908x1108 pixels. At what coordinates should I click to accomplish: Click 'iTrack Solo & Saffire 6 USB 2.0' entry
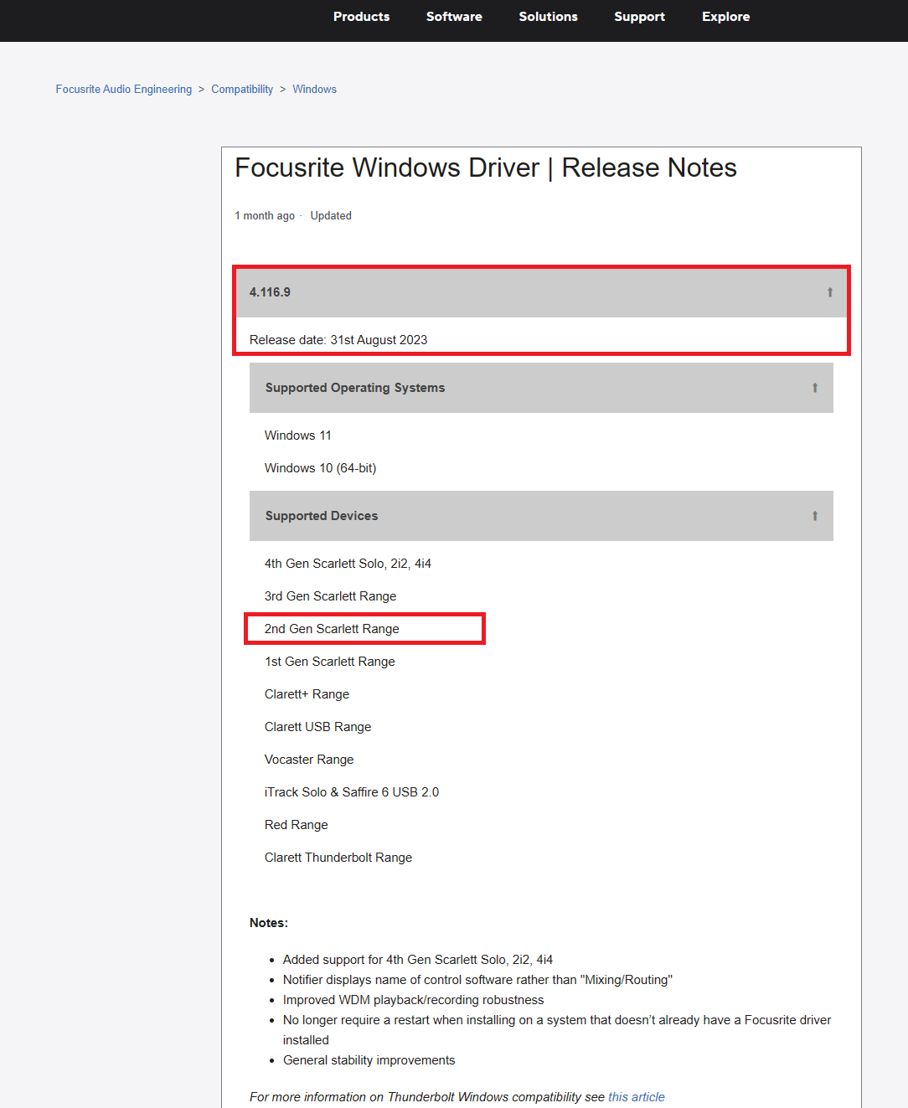click(x=352, y=792)
